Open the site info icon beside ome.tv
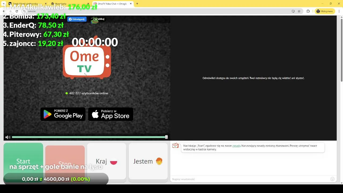The width and height of the screenshot is (343, 193). [x=24, y=11]
